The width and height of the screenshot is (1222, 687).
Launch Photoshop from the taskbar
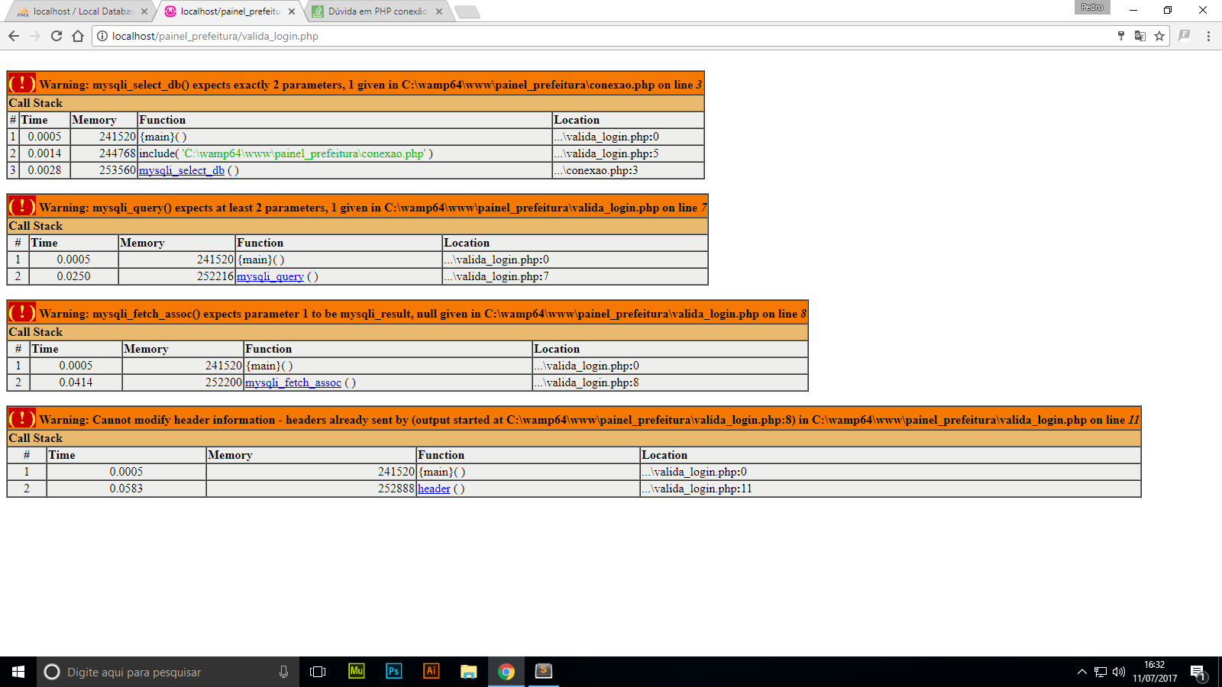[393, 671]
